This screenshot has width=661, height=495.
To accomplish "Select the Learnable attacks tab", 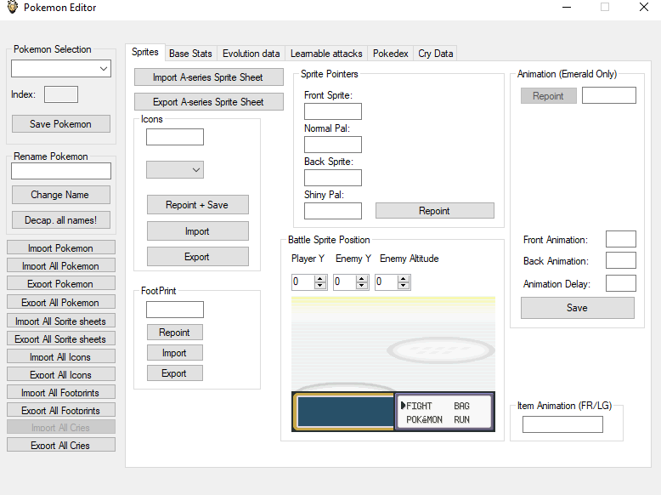I will (x=326, y=54).
